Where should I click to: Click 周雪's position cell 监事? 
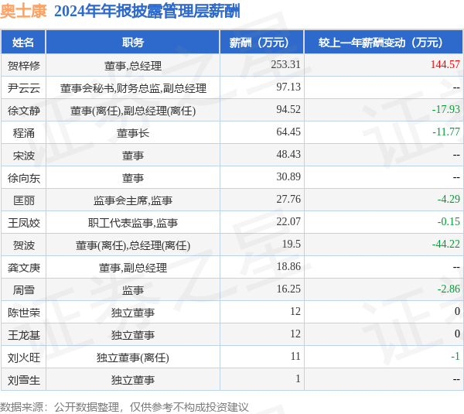133,290
